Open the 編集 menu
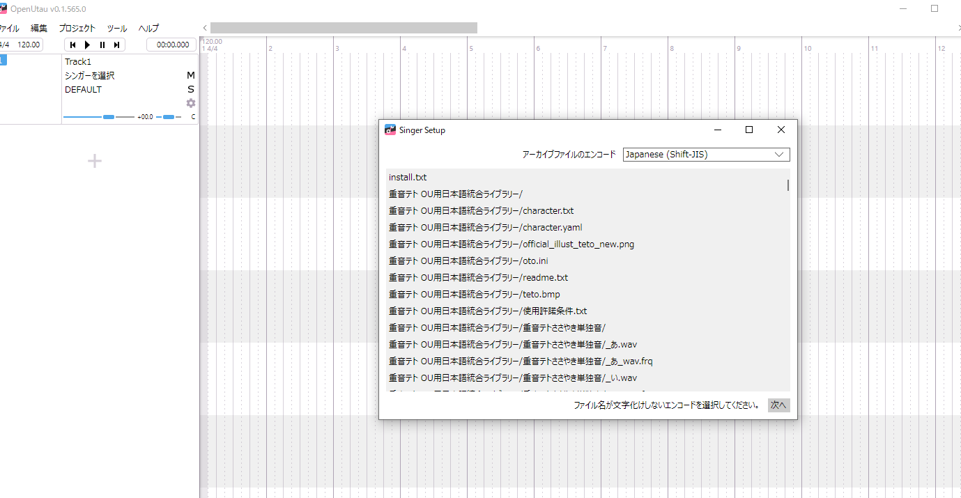Screen dimensions: 961x498 [39, 29]
